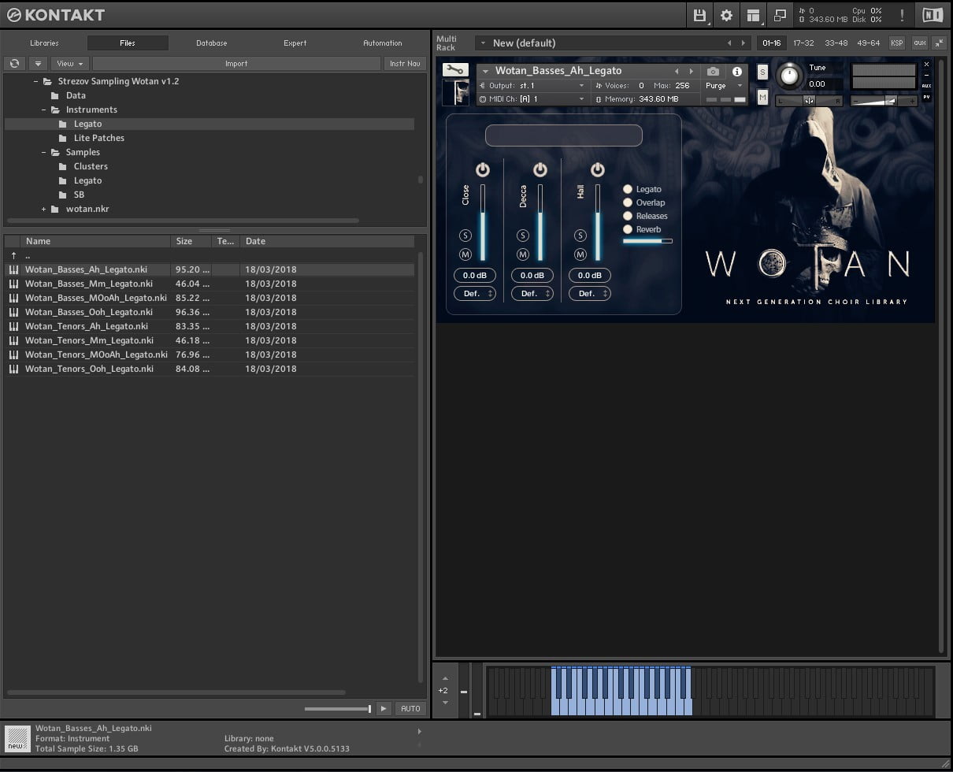Open instrument edit mode wrench icon
This screenshot has height=772, width=953.
tap(455, 70)
